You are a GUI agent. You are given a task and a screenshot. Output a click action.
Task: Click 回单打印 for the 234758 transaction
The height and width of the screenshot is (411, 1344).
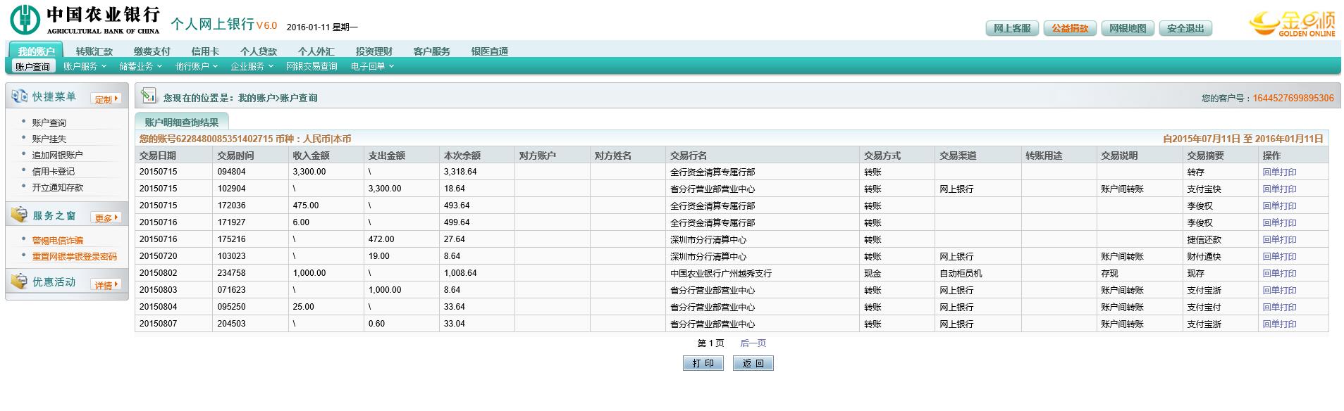pos(1279,273)
